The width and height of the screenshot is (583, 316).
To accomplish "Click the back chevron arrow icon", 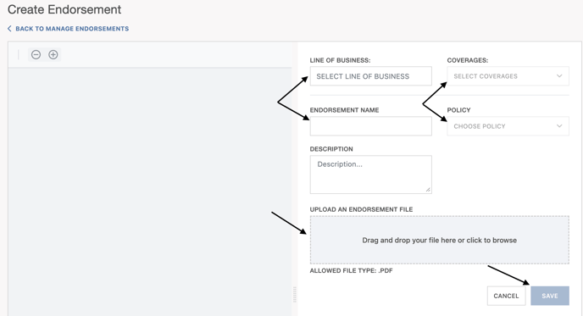I will 9,29.
